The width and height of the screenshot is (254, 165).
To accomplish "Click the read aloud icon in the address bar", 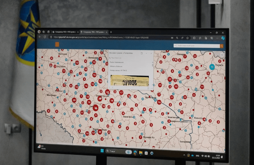I will click(x=182, y=38).
